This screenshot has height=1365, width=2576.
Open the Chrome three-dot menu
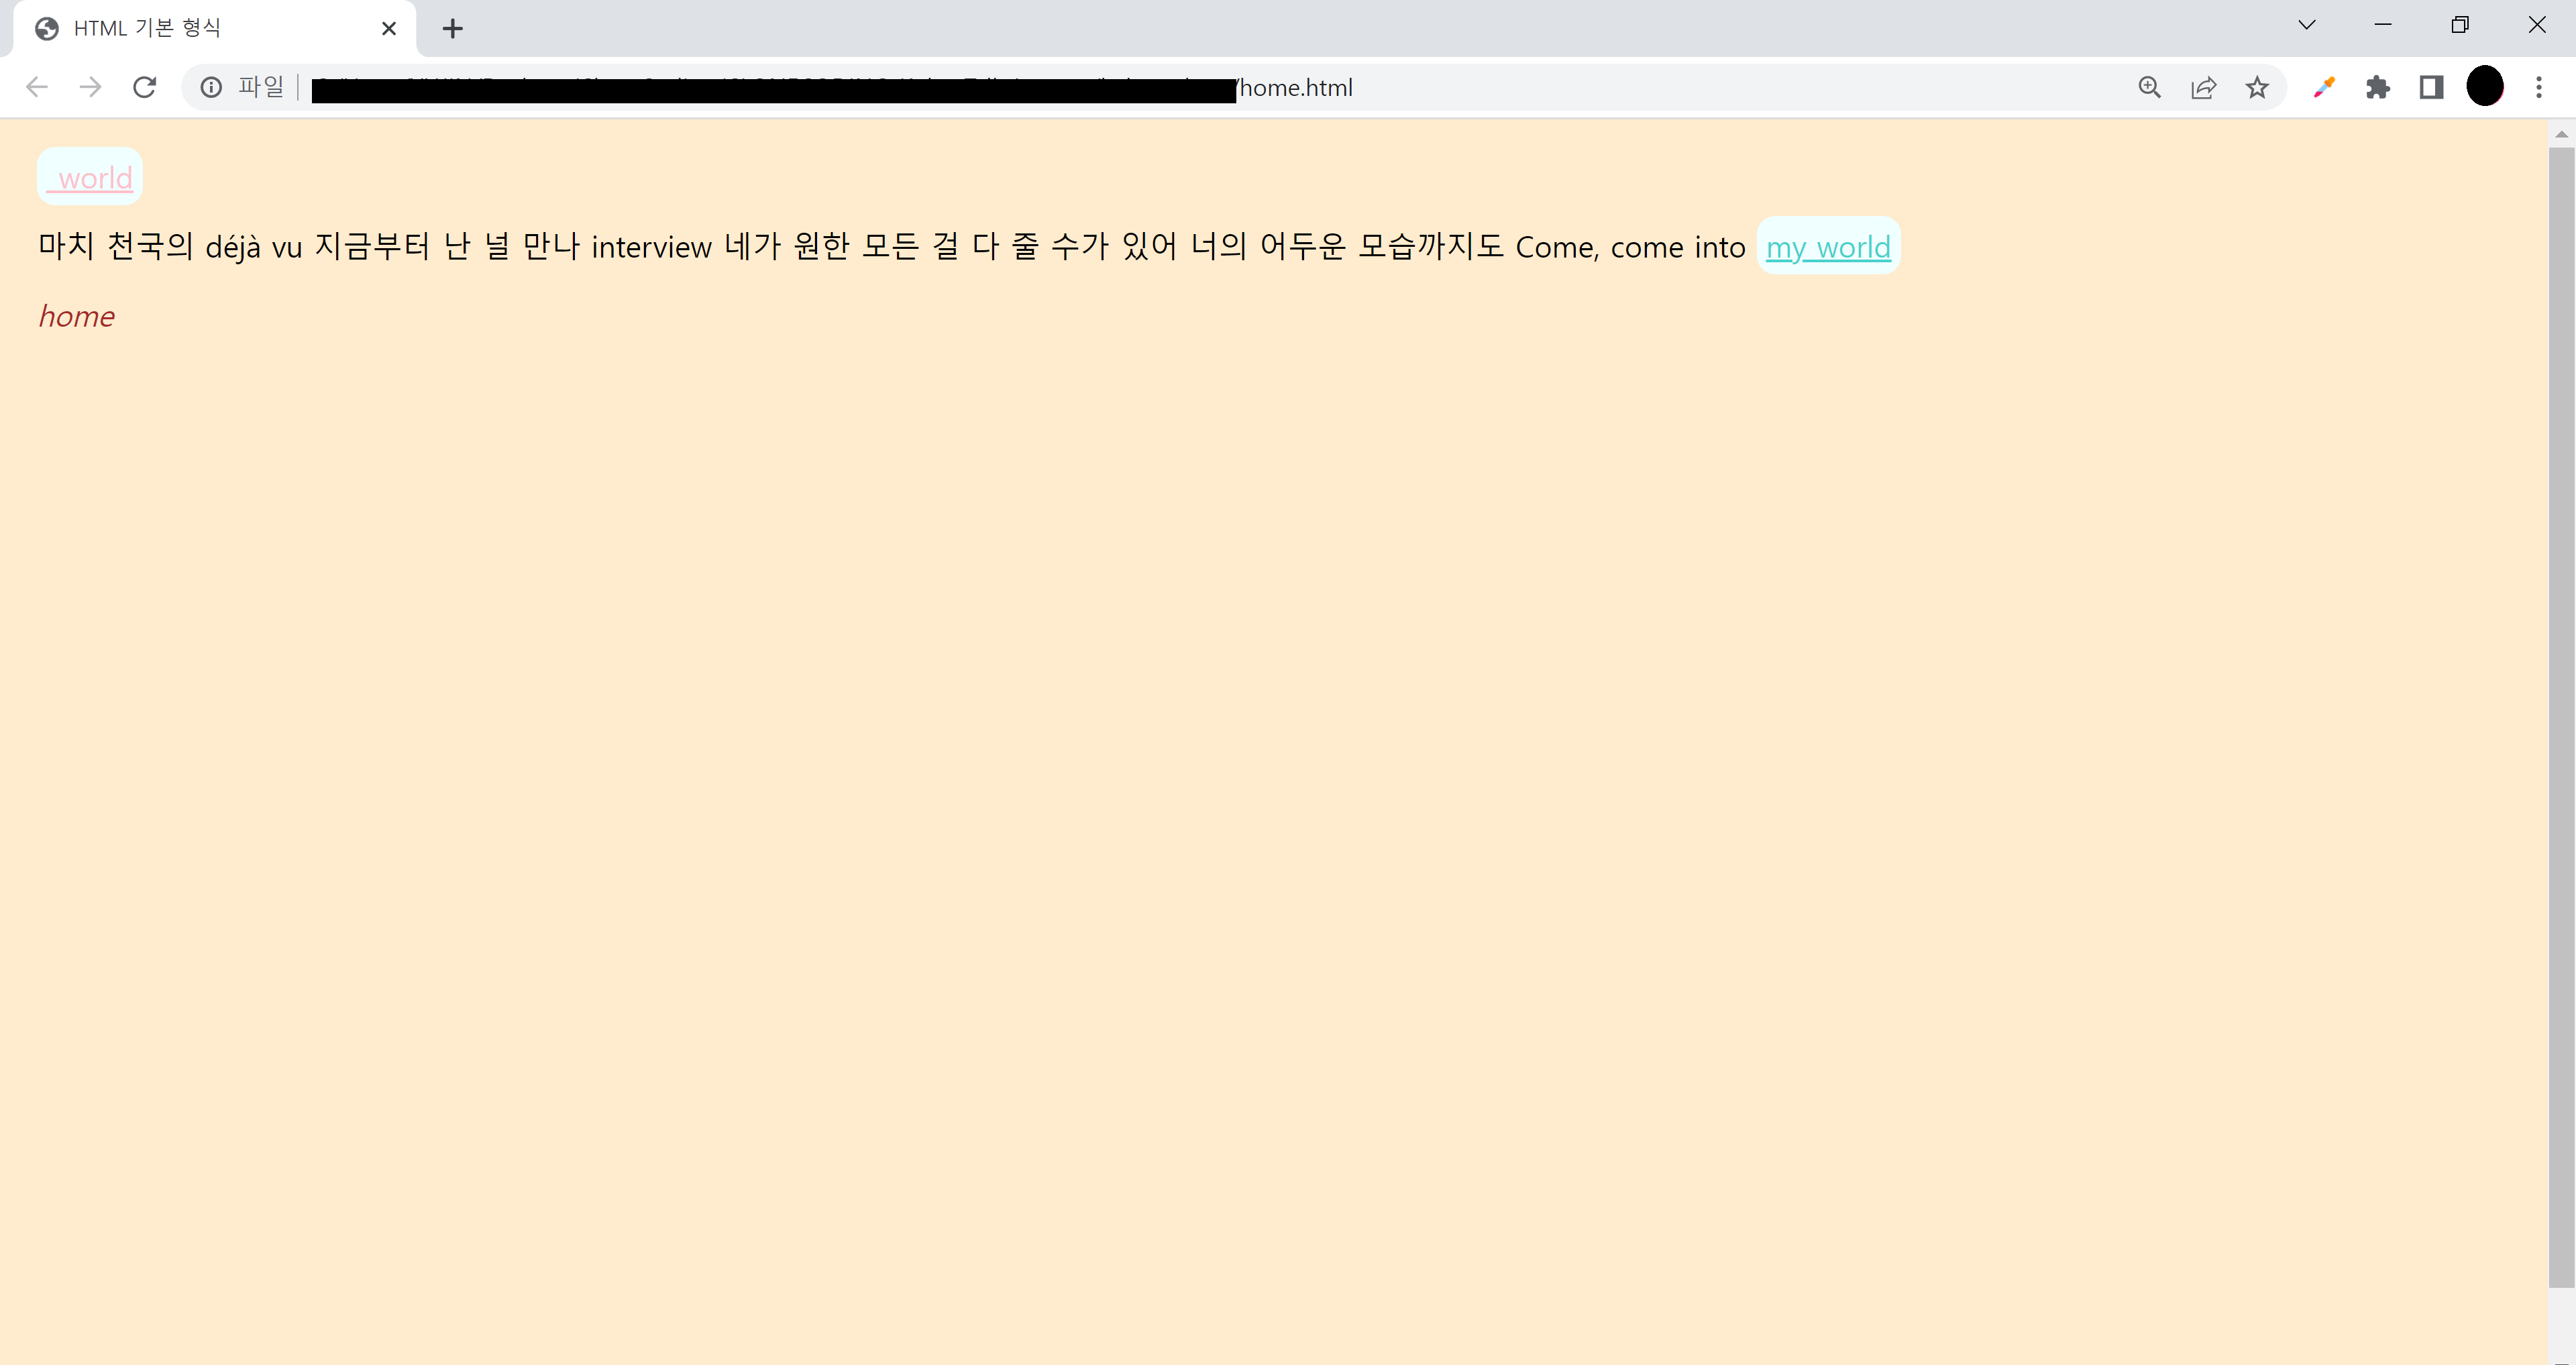coord(2539,88)
